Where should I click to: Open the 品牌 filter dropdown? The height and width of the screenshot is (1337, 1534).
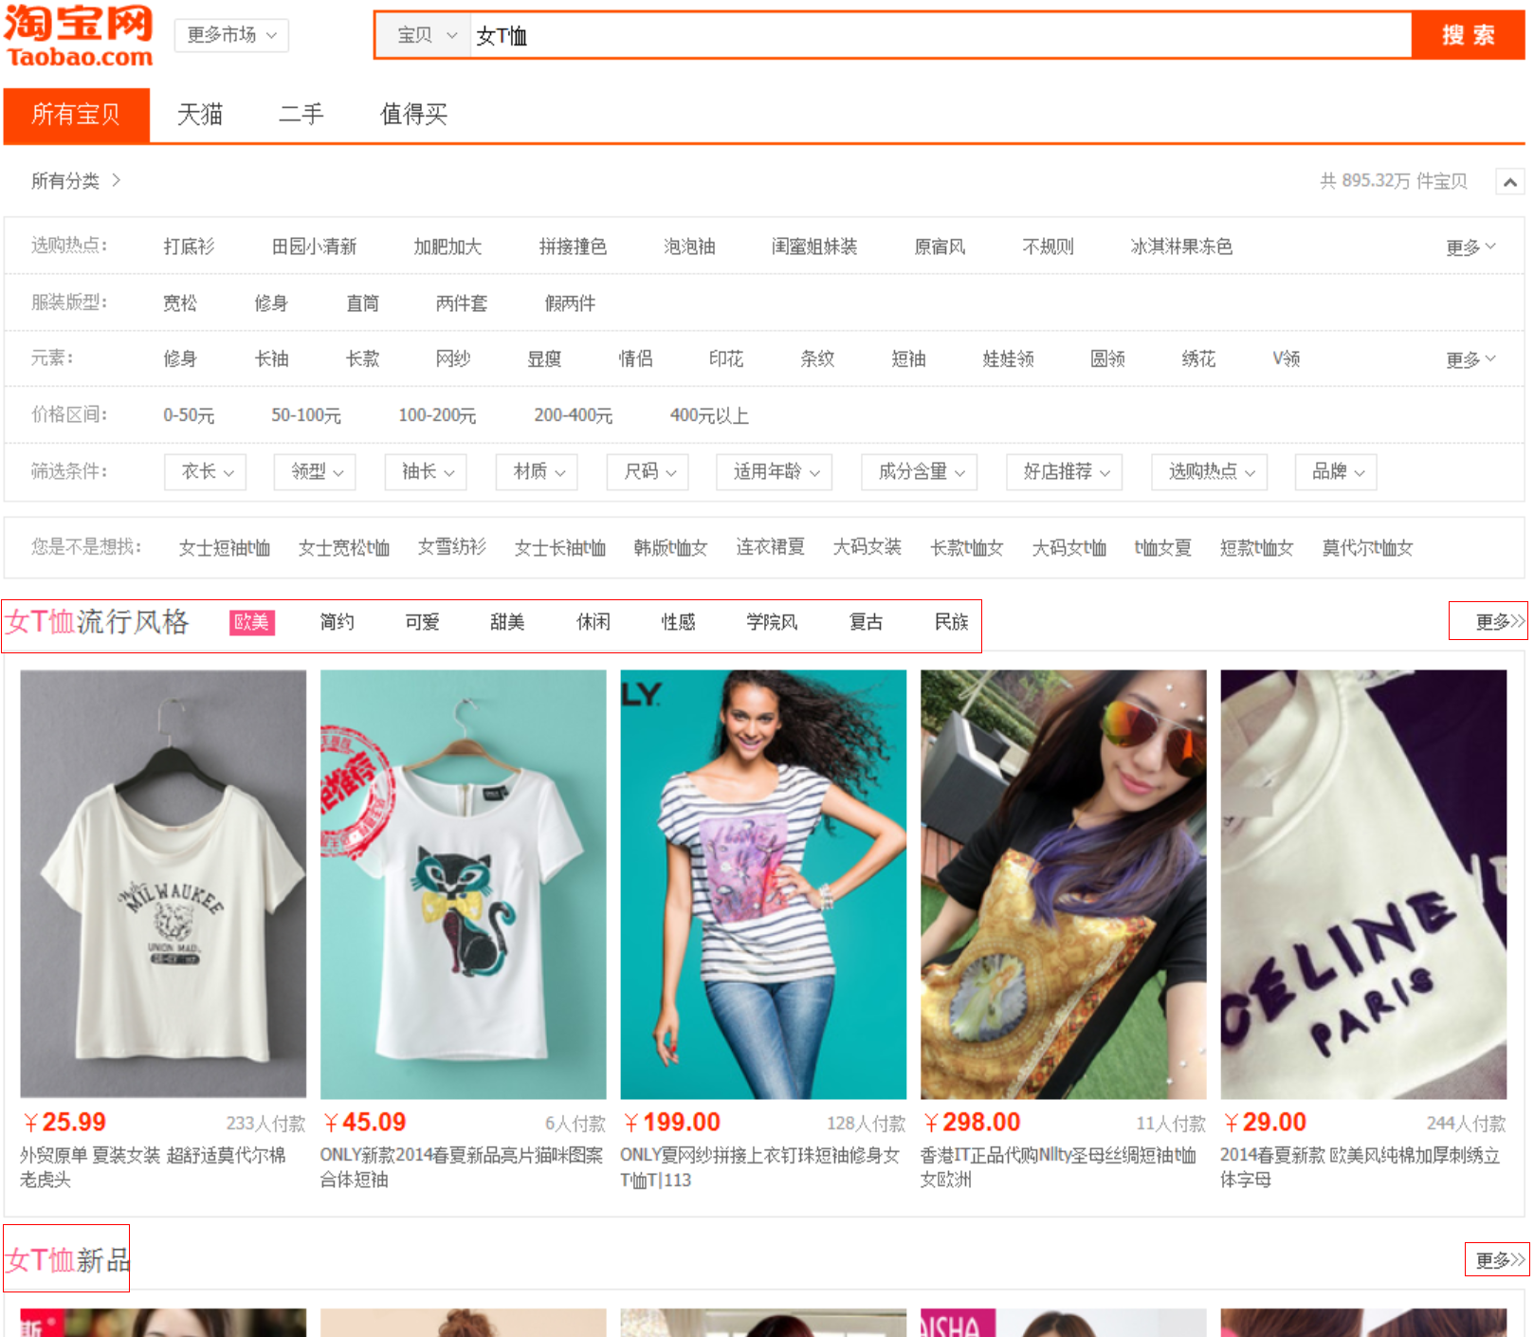[x=1336, y=471]
